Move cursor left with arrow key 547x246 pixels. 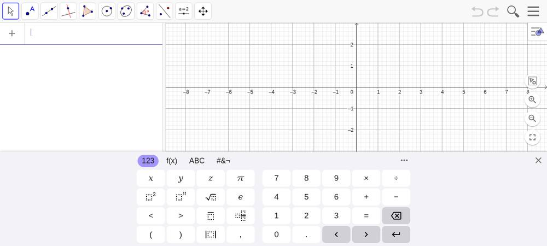pyautogui.click(x=336, y=235)
